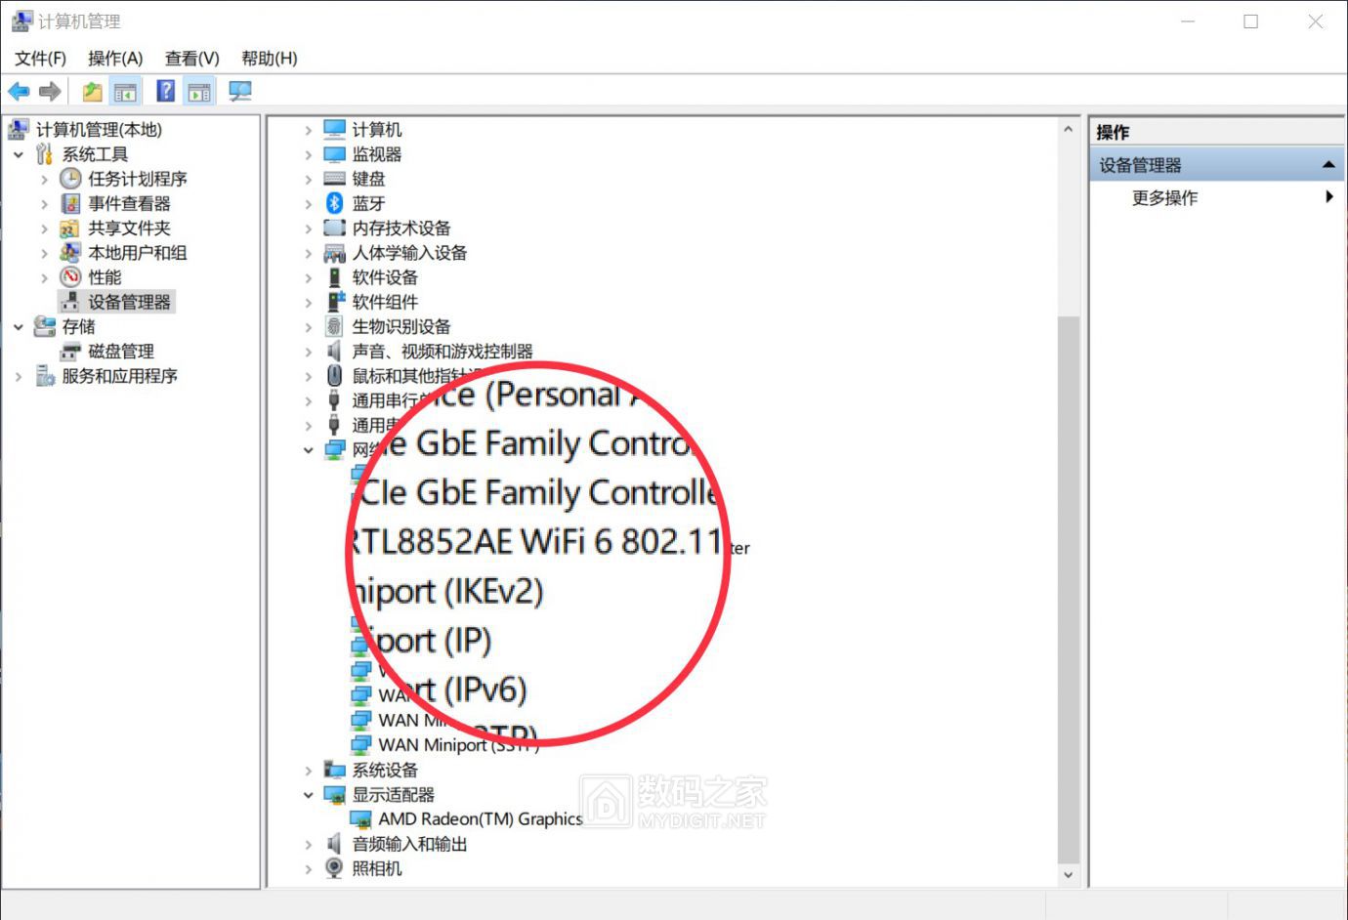Select the 任务计划程序 clock icon
The image size is (1348, 920).
[x=70, y=179]
